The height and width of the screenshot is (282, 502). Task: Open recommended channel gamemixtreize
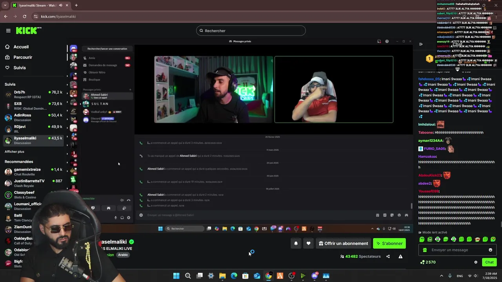coord(33,172)
